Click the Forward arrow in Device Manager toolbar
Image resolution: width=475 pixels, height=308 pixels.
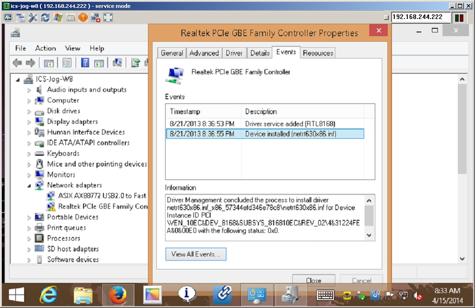(x=30, y=63)
